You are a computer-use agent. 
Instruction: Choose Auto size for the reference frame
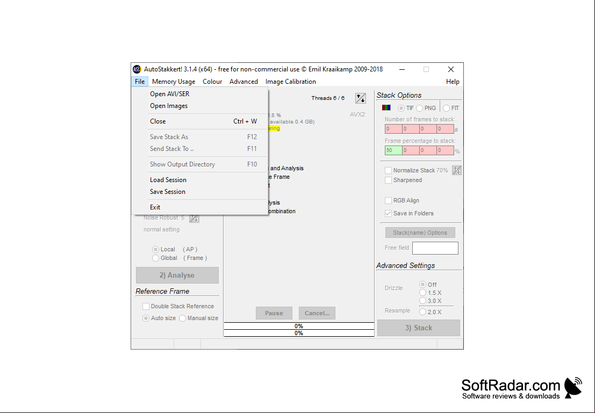[x=146, y=318]
